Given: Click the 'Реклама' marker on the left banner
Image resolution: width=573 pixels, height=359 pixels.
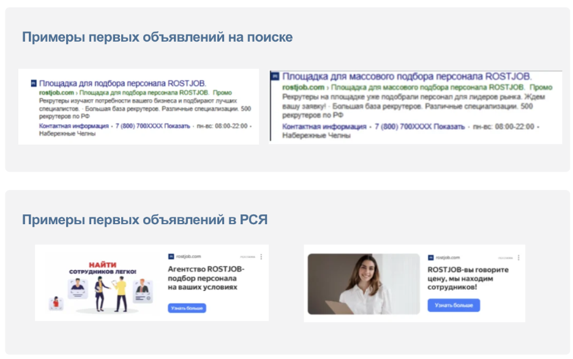Looking at the screenshot, I should 247,257.
